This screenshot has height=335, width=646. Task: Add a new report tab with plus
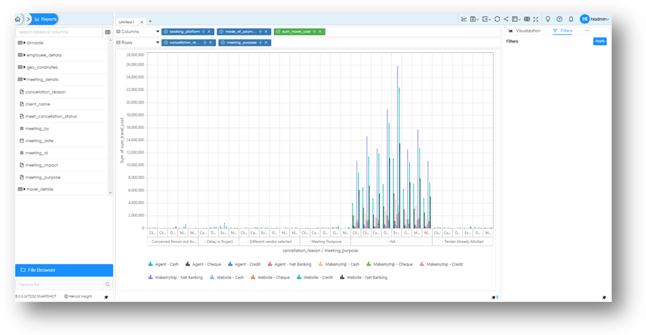point(150,21)
